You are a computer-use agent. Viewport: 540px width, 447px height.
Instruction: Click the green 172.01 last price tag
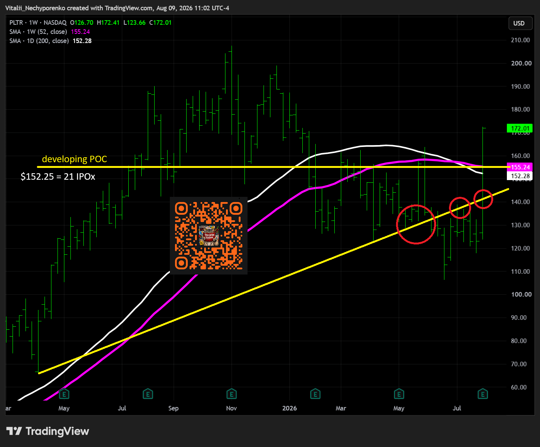520,128
